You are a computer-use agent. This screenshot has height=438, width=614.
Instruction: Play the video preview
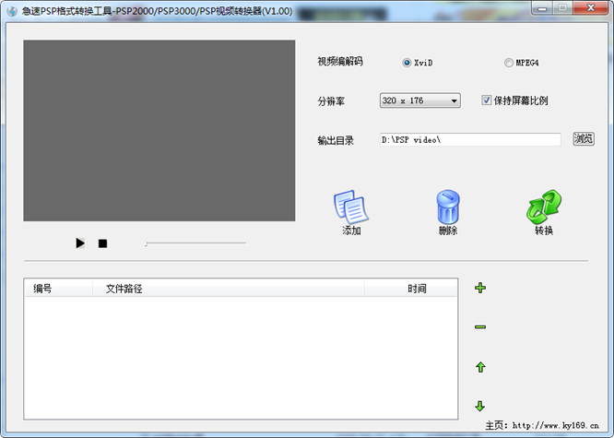tap(80, 243)
